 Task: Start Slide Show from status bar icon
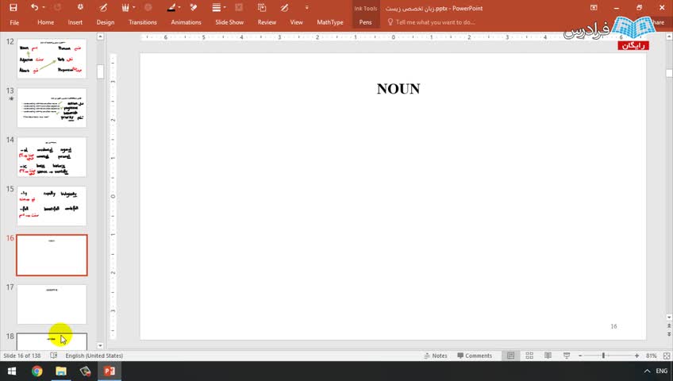567,356
